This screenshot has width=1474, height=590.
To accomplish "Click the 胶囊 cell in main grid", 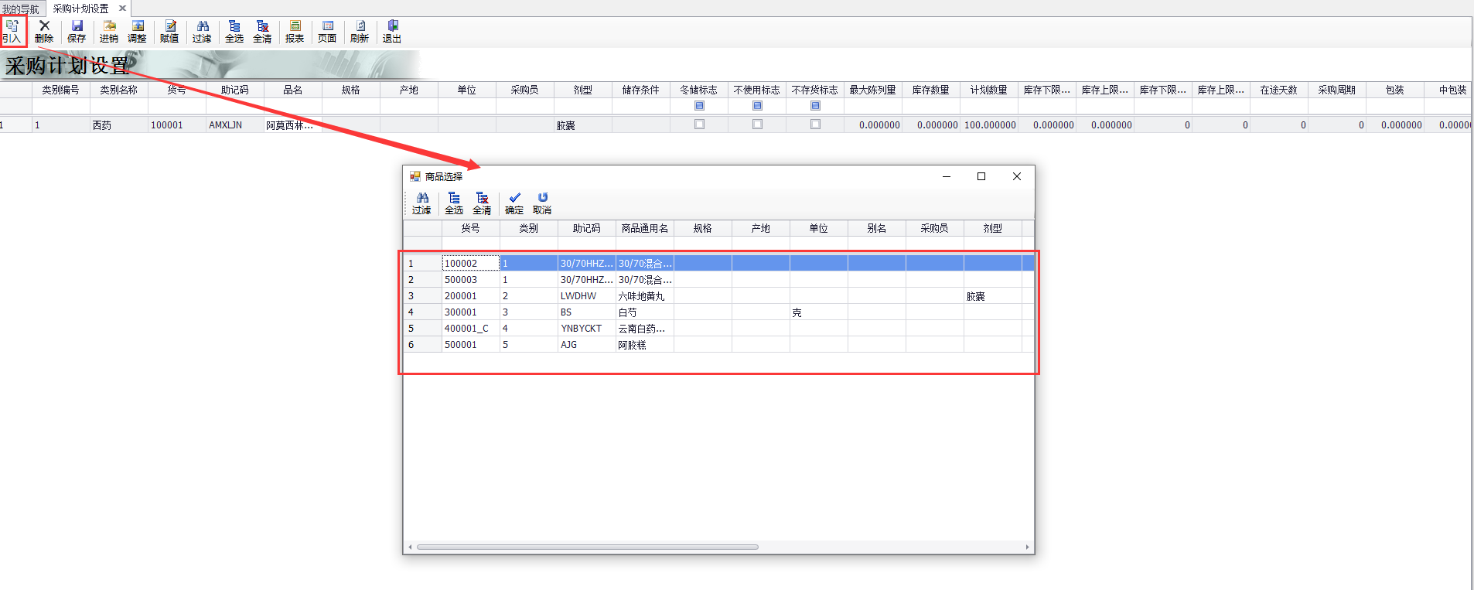I will (x=582, y=124).
